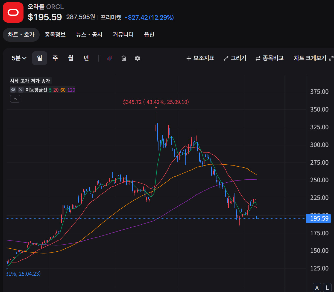This screenshot has height=292, width=334.
Task: Click the red Oracle logo icon
Action: click(x=13, y=13)
